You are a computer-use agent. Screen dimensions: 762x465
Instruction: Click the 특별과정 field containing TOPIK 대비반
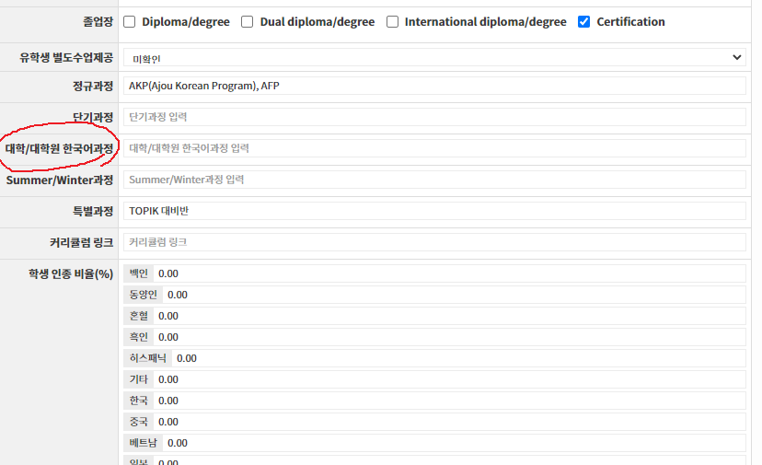tap(433, 211)
